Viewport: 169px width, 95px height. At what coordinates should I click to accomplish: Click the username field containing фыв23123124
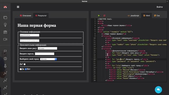click(x=30, y=35)
